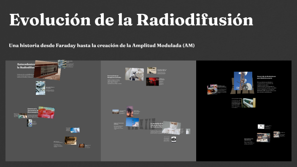Select the 'Antecedentes de la Radiodifusión' heading

click(26, 66)
